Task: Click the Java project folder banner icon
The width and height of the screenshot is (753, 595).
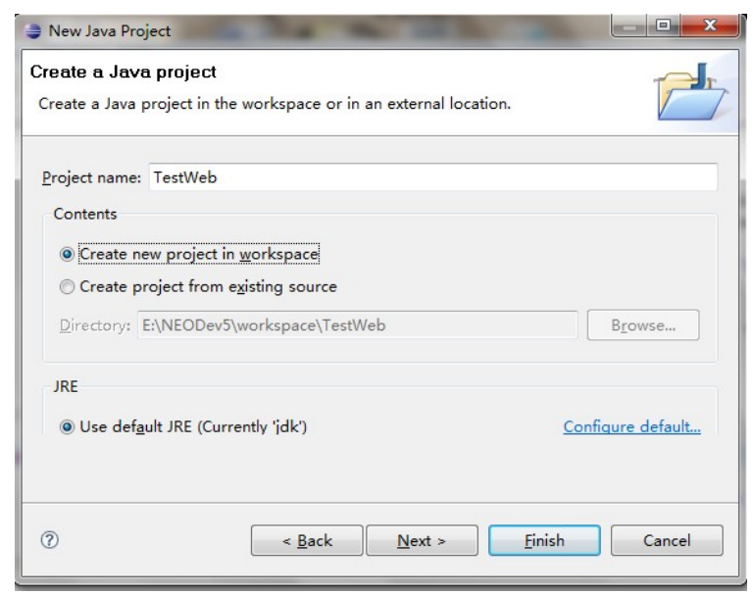Action: 690,92
